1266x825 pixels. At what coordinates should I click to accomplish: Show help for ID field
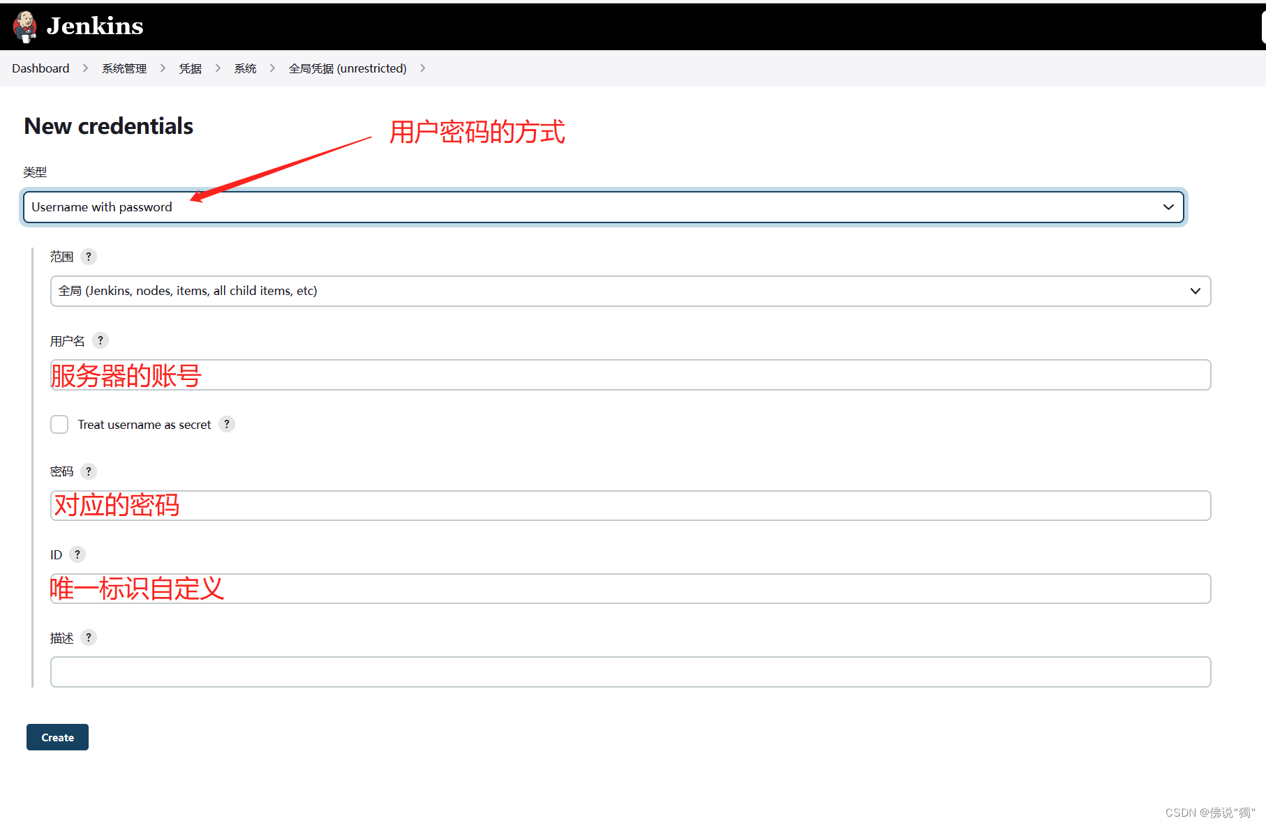click(x=77, y=554)
